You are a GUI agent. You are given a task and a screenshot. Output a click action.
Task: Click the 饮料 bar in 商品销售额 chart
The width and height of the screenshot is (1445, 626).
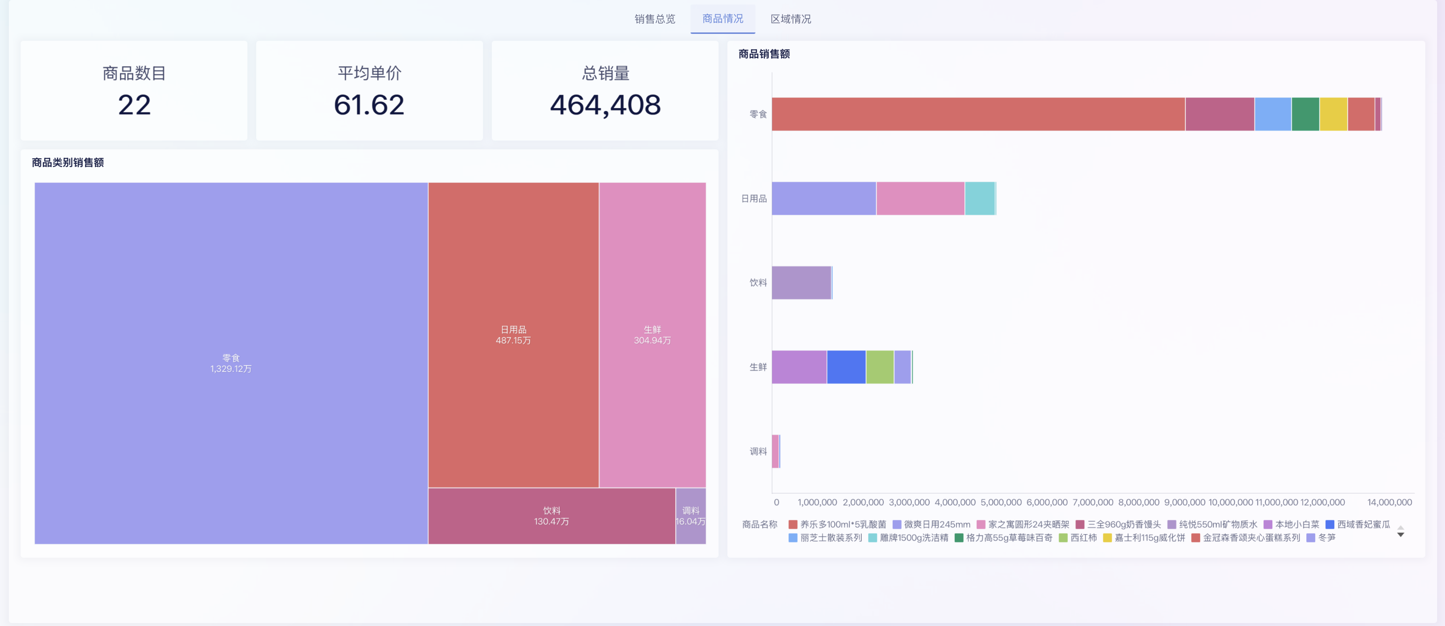(x=801, y=283)
